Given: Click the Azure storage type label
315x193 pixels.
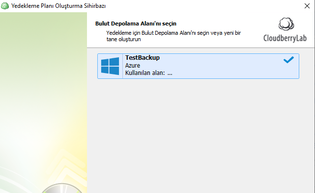Looking at the screenshot, I should 133,66.
